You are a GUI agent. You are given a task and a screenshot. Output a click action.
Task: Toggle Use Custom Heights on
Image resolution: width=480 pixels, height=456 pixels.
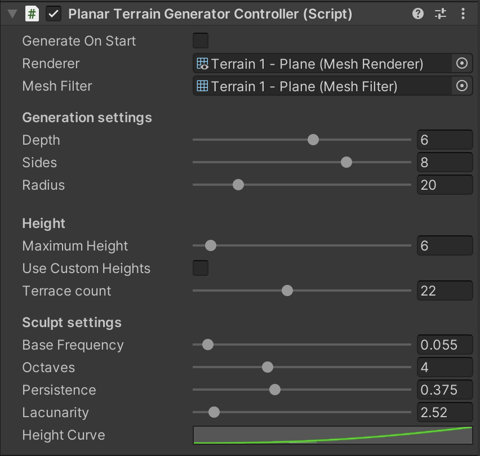200,268
